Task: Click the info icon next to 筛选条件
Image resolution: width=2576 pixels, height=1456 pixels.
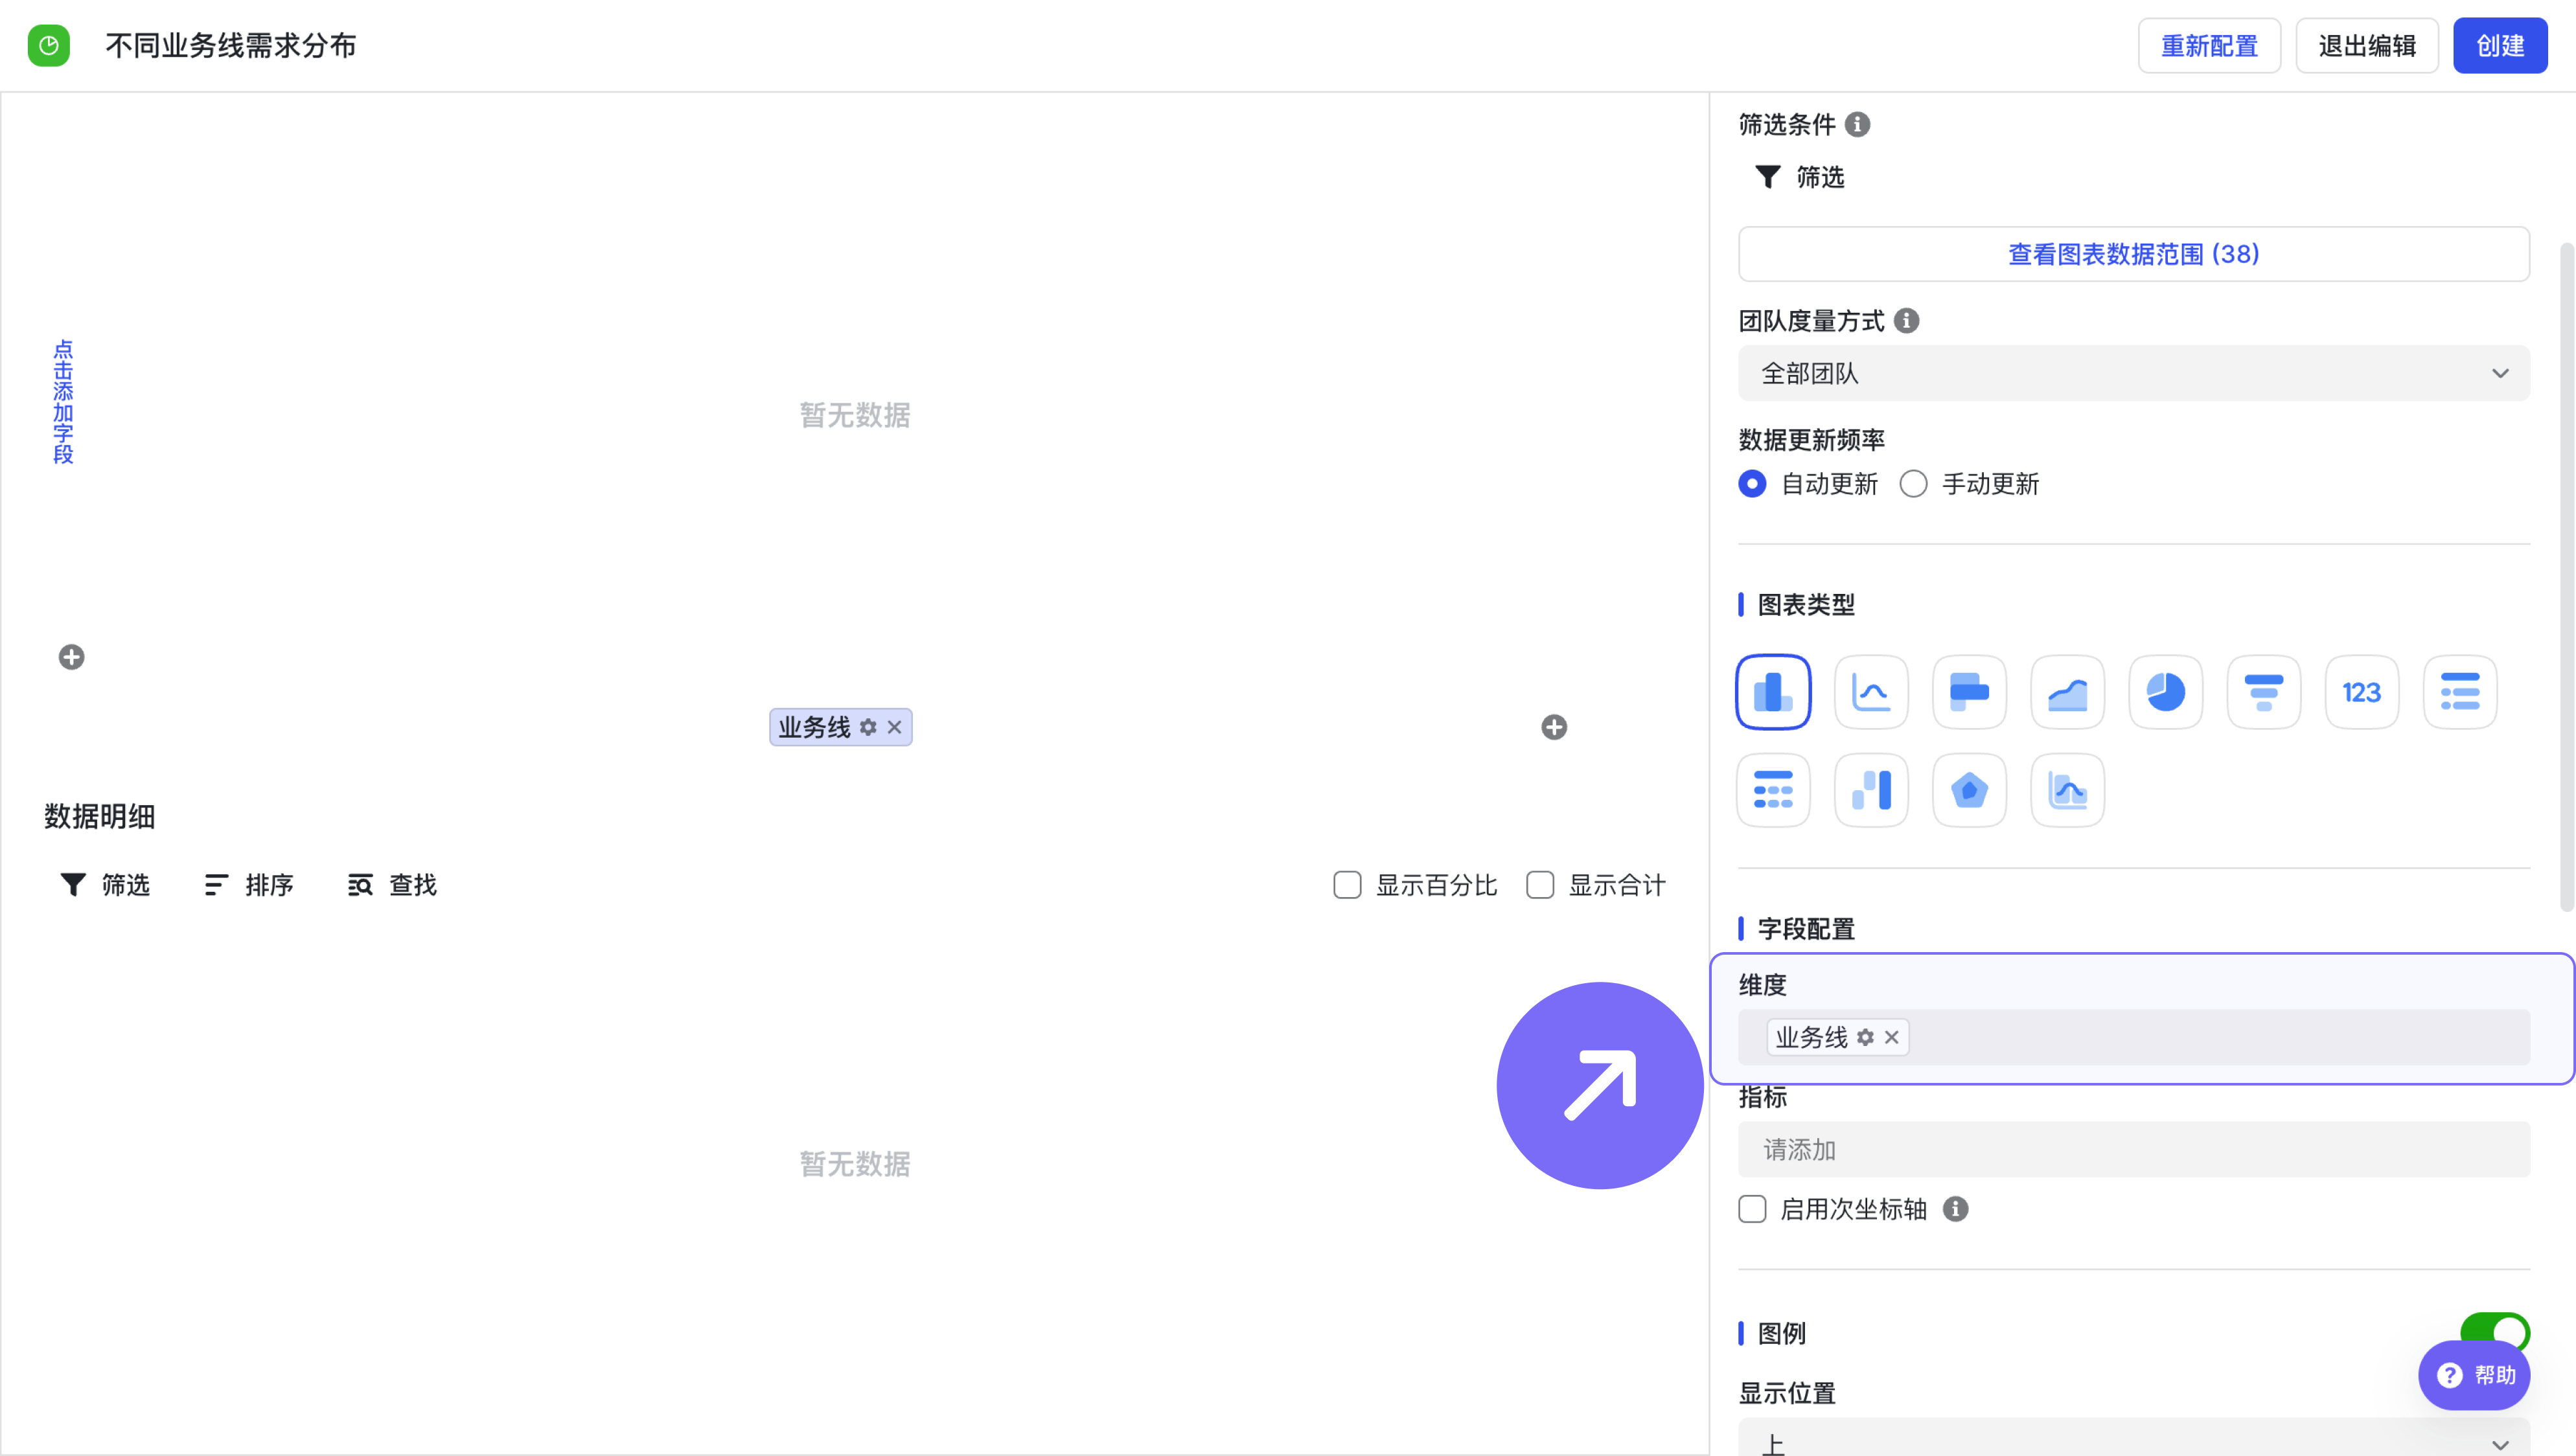Action: point(1857,124)
